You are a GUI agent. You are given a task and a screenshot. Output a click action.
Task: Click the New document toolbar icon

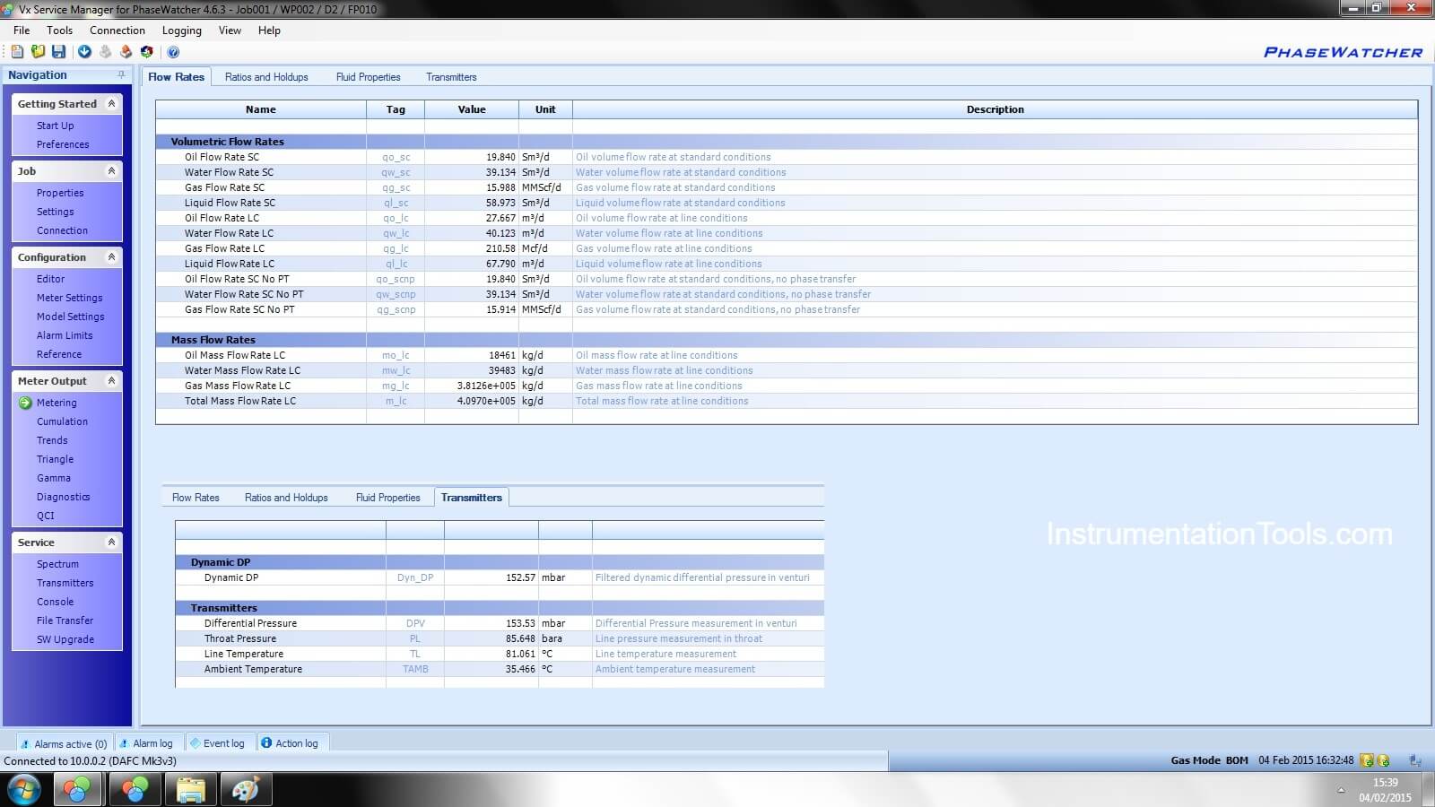(x=17, y=52)
